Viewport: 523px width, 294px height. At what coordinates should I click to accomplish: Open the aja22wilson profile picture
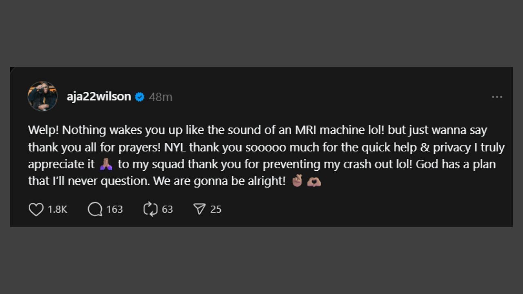pos(42,96)
